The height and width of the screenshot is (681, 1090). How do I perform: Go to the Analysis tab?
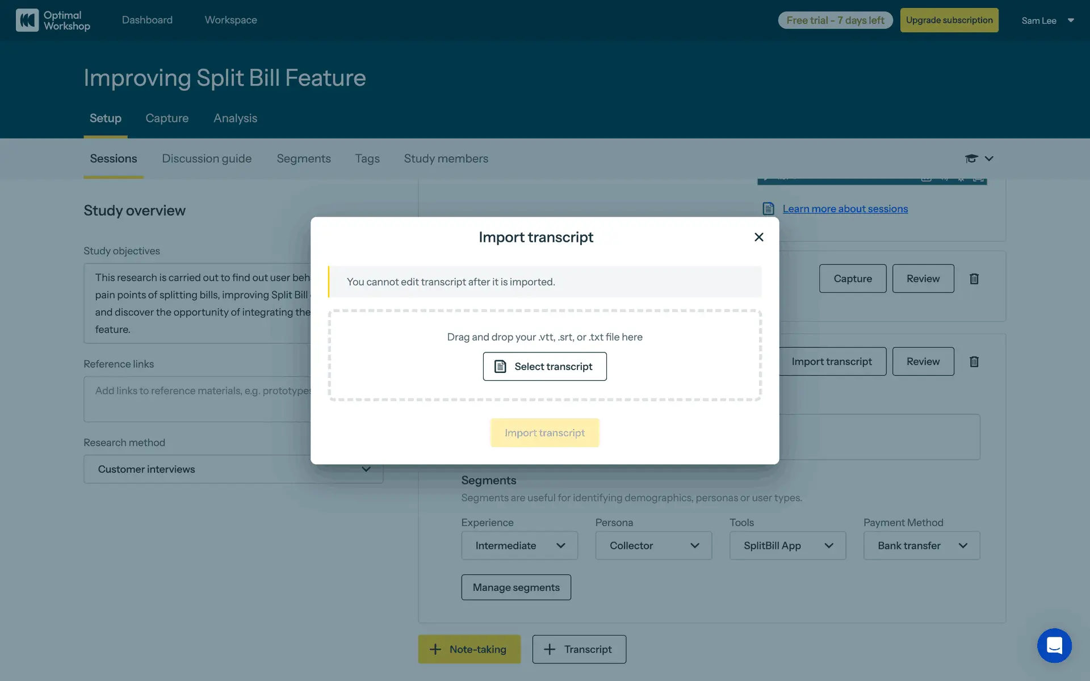235,118
